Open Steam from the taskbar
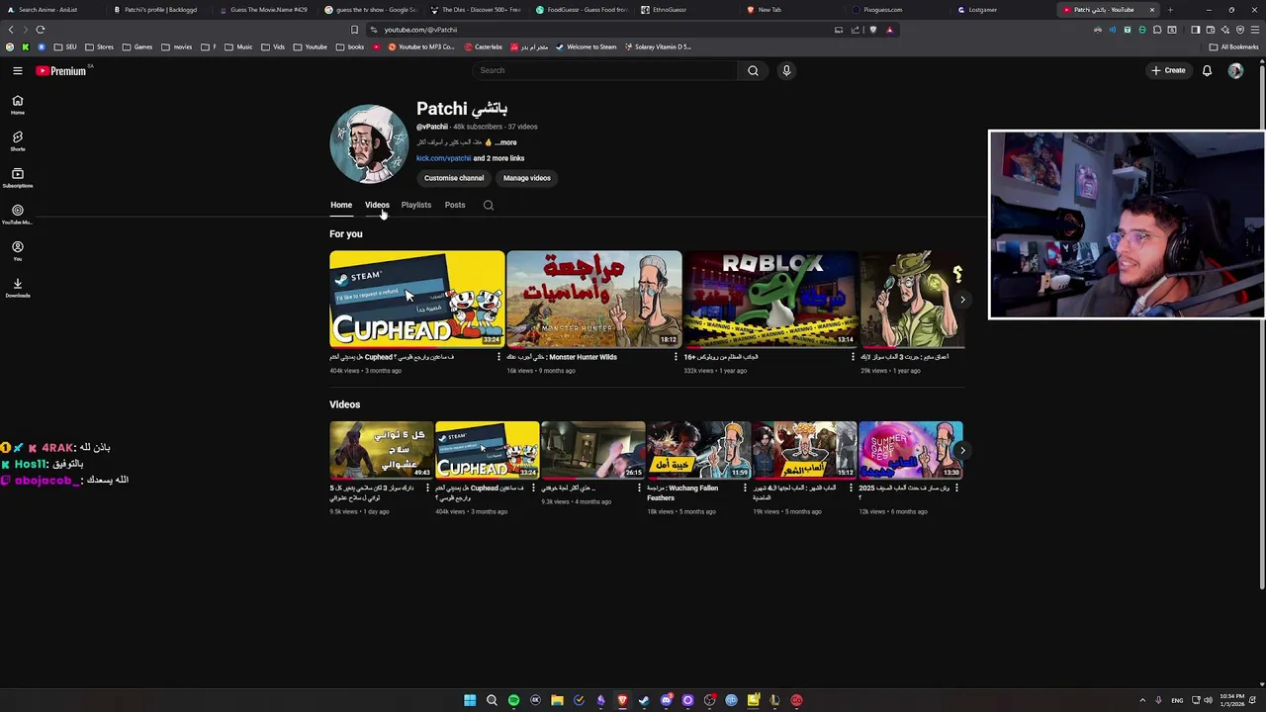Viewport: 1266px width, 712px height. (x=644, y=700)
